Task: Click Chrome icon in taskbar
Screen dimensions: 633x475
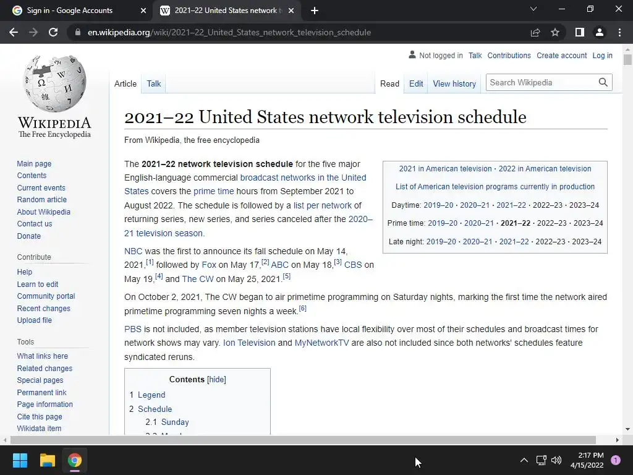Action: click(75, 460)
